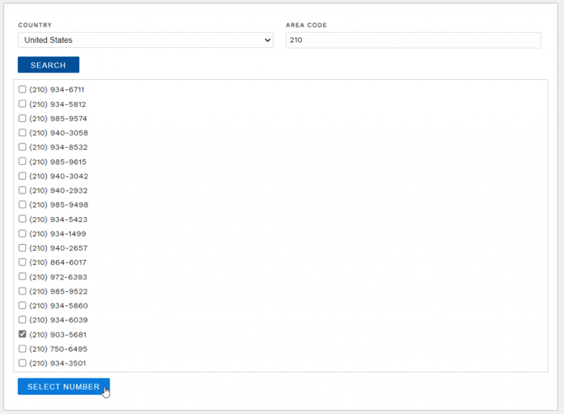Tick the (210) 940-3042 option
Image resolution: width=564 pixels, height=414 pixels.
coord(23,176)
